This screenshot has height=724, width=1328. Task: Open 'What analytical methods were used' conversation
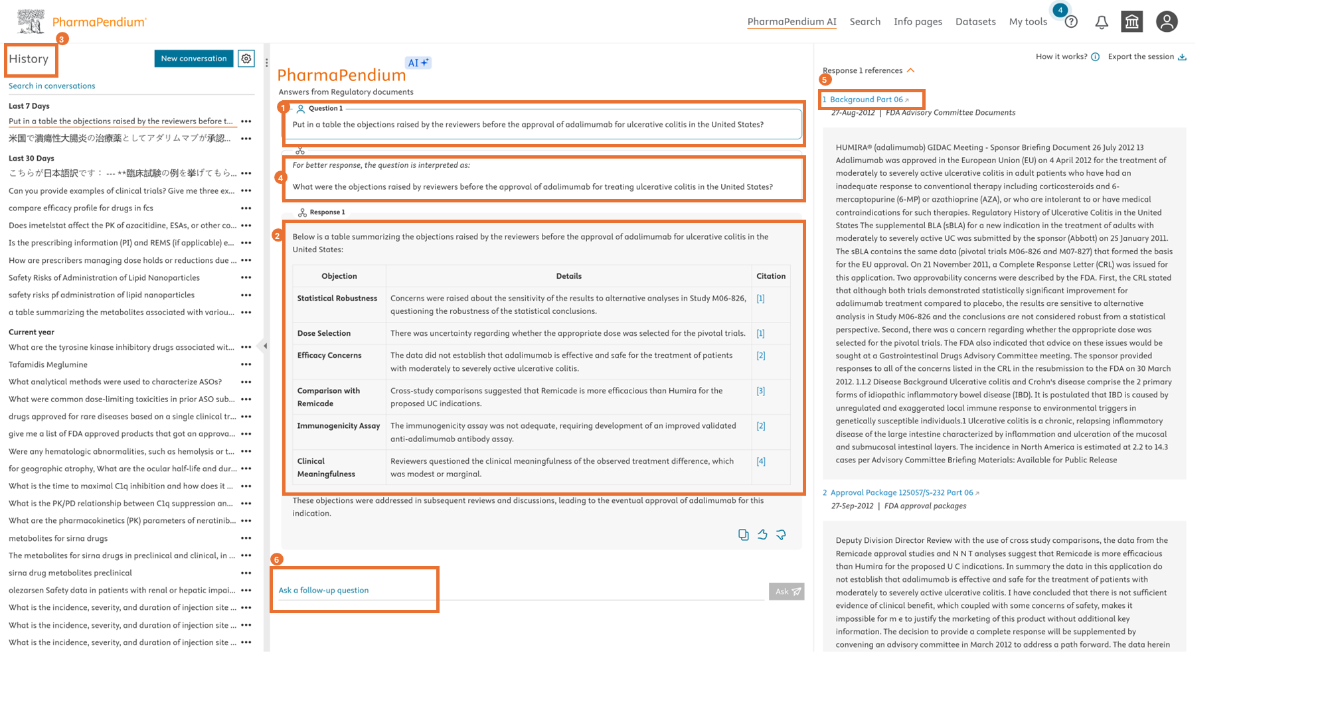pyautogui.click(x=115, y=382)
